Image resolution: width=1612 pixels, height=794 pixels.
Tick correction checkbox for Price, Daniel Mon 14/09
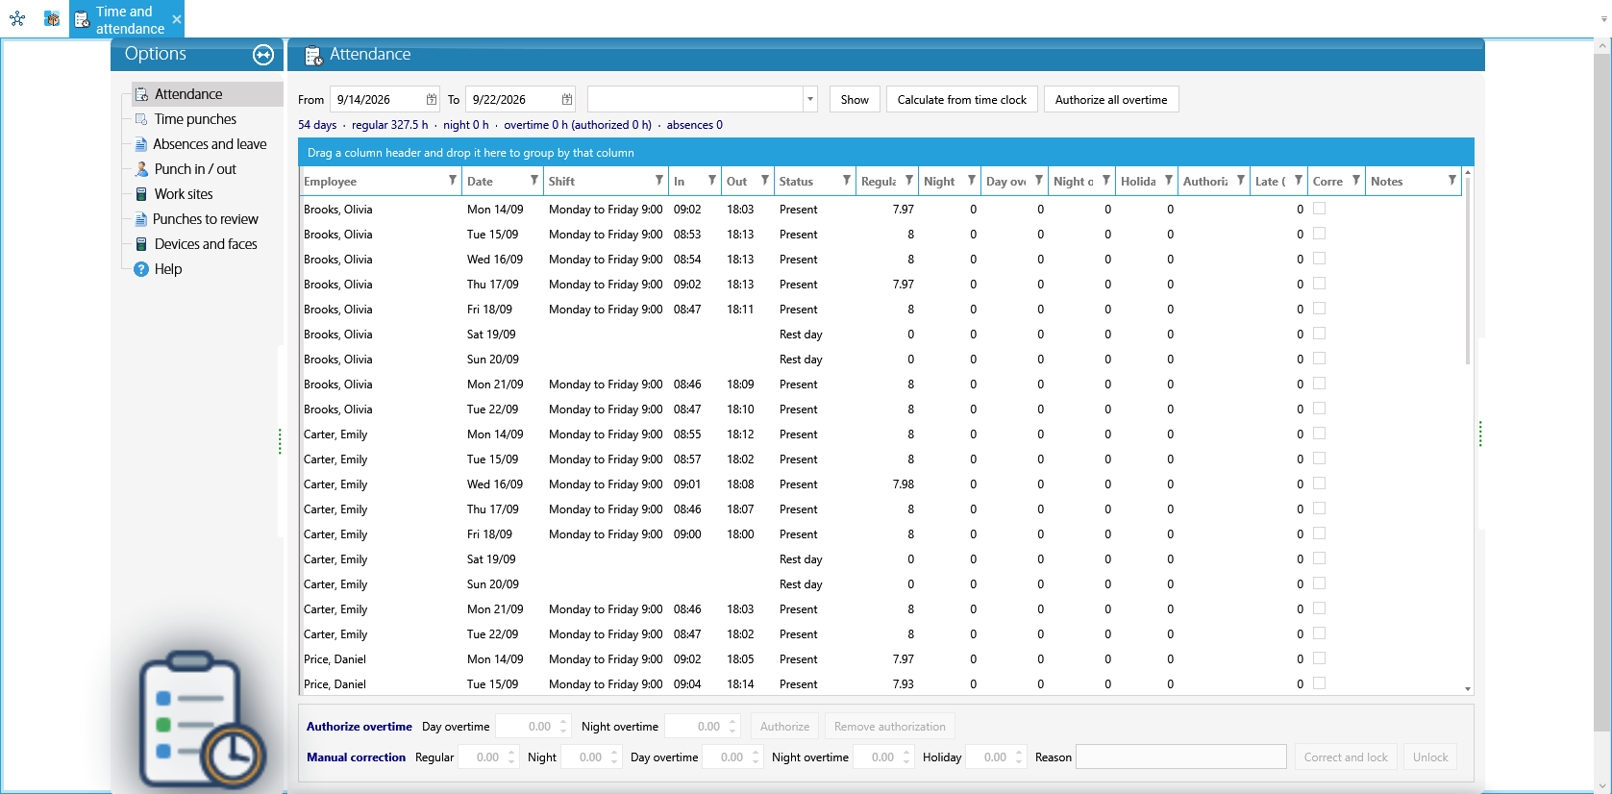click(x=1320, y=658)
